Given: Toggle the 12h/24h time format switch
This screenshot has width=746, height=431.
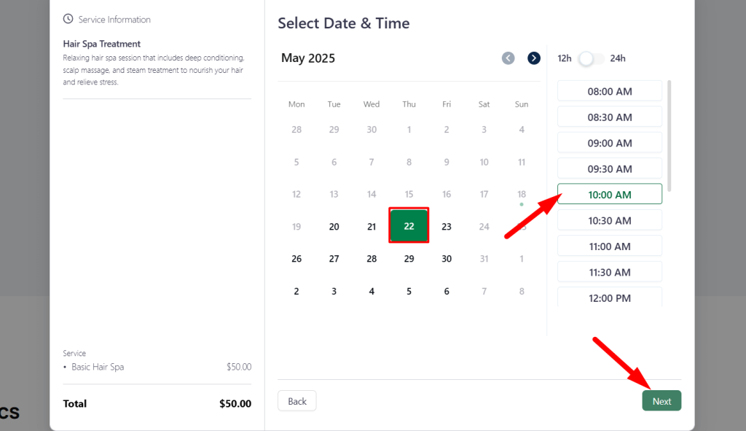Looking at the screenshot, I should (x=591, y=58).
